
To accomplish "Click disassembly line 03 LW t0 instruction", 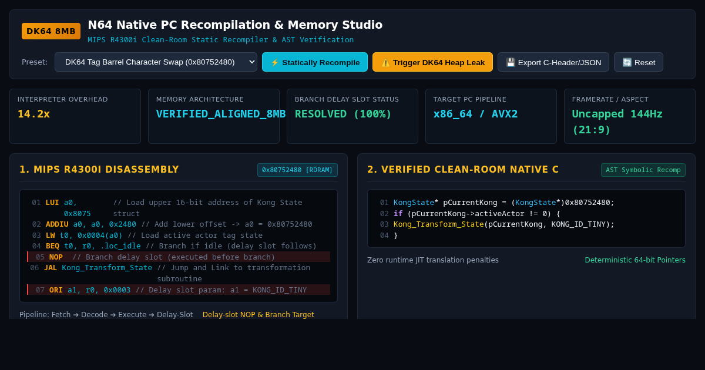I will pyautogui.click(x=179, y=235).
